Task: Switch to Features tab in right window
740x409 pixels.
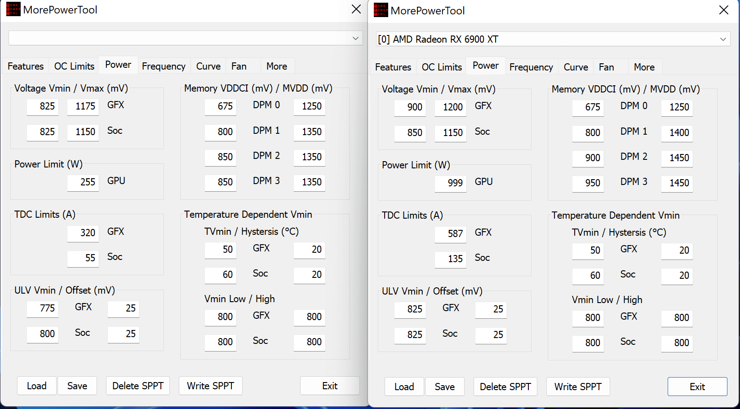Action: (393, 67)
